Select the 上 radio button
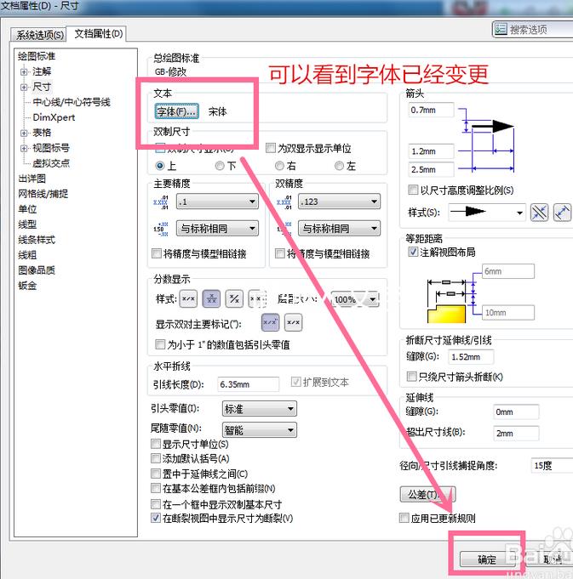This screenshot has height=579, width=573. (x=160, y=166)
